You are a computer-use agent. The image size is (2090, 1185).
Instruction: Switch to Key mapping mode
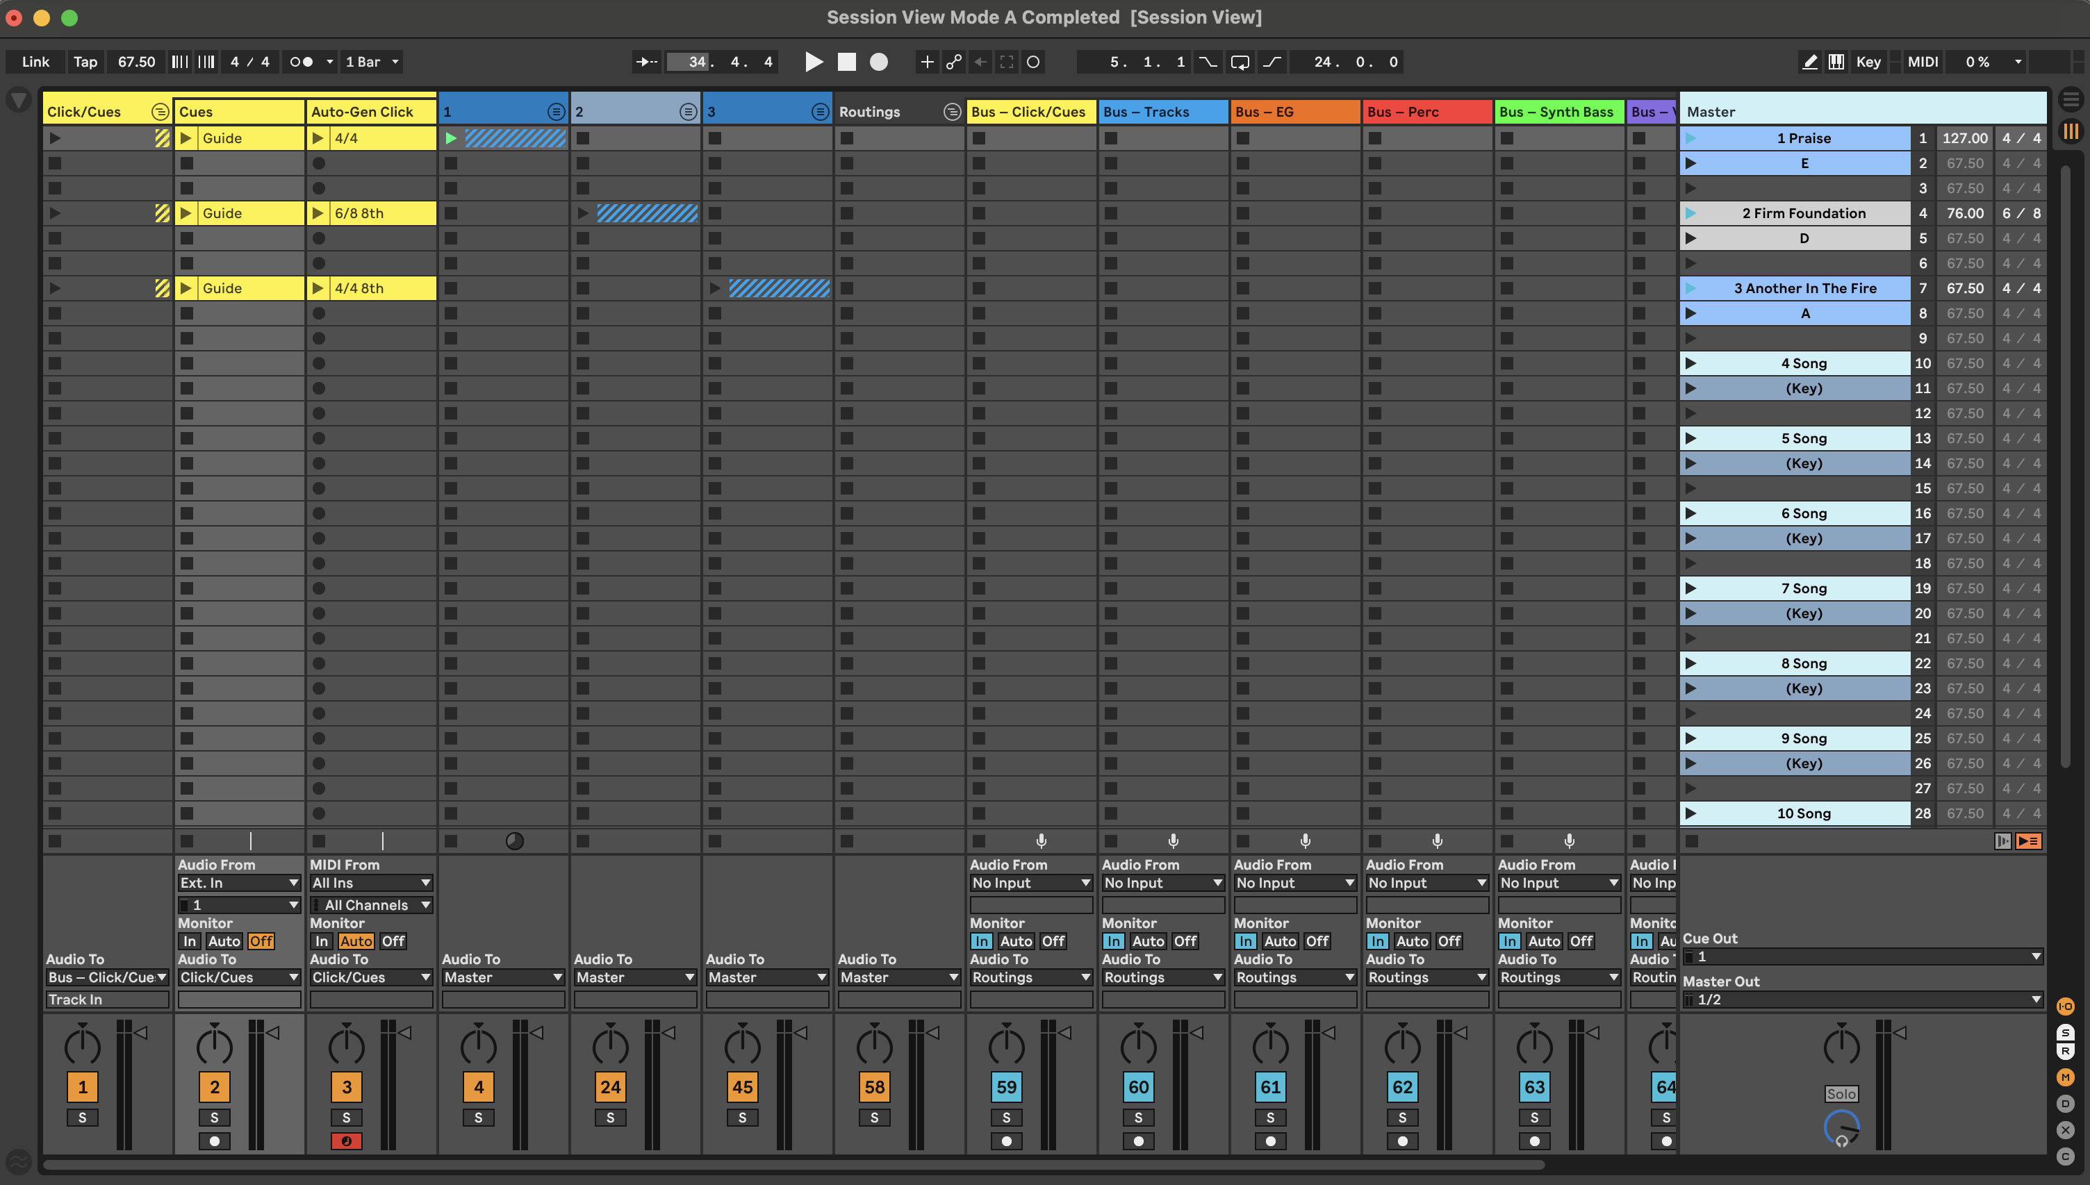coord(1868,61)
